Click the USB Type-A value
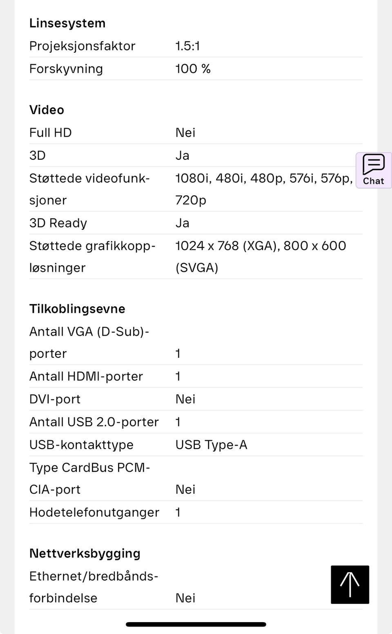The height and width of the screenshot is (634, 392). (x=211, y=445)
